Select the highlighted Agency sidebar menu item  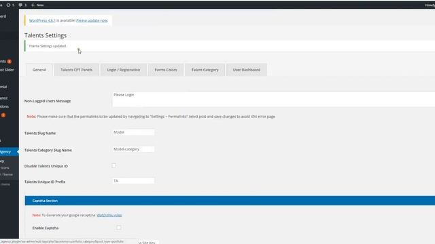click(8, 152)
